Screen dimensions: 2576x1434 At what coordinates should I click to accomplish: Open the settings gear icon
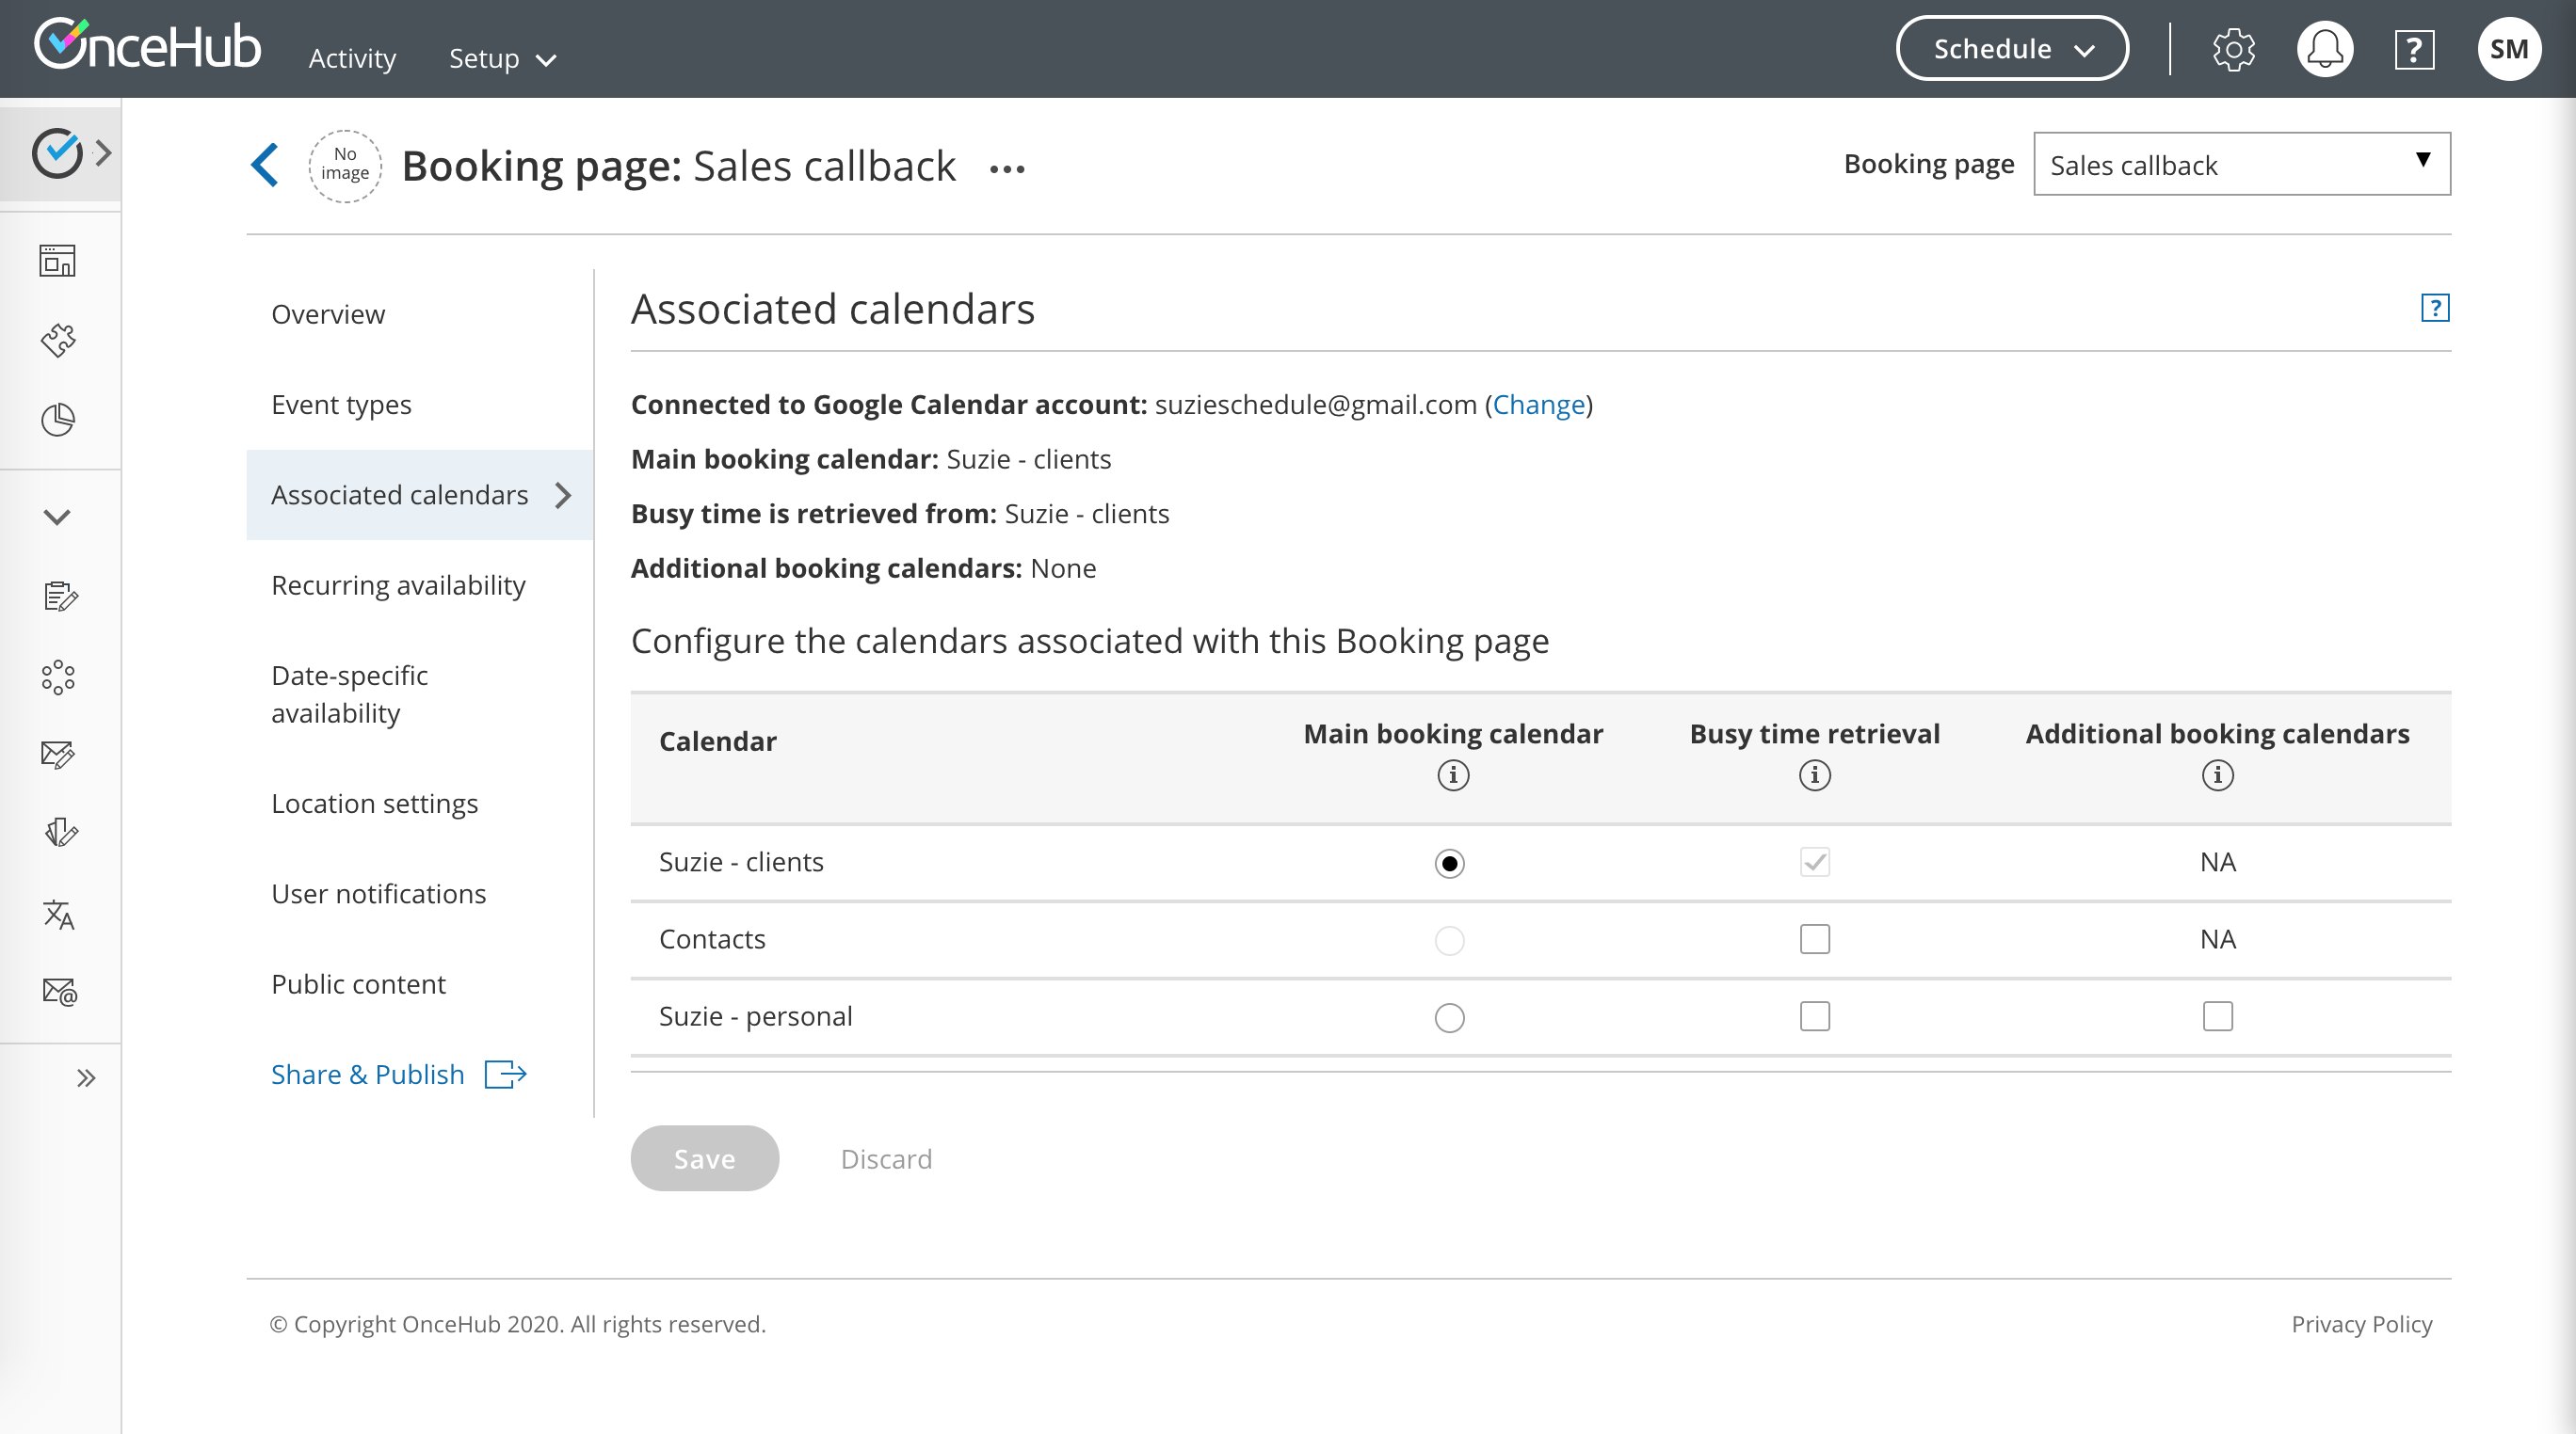[2233, 49]
